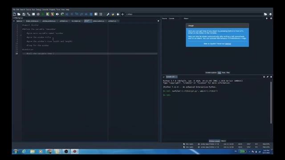Browse for a working directory
Screen dimensions: 285x160
[x=265, y=14]
